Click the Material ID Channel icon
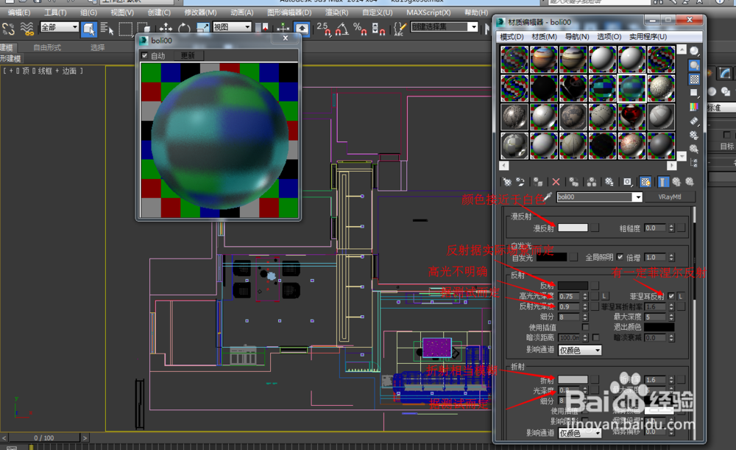 (x=628, y=182)
